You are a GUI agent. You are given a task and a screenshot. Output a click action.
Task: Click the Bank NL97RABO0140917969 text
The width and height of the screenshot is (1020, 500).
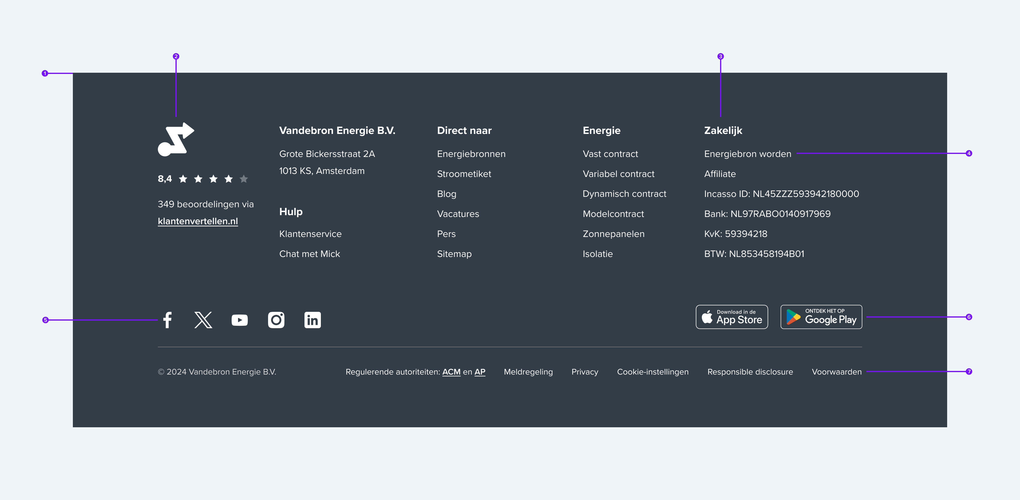coord(767,214)
